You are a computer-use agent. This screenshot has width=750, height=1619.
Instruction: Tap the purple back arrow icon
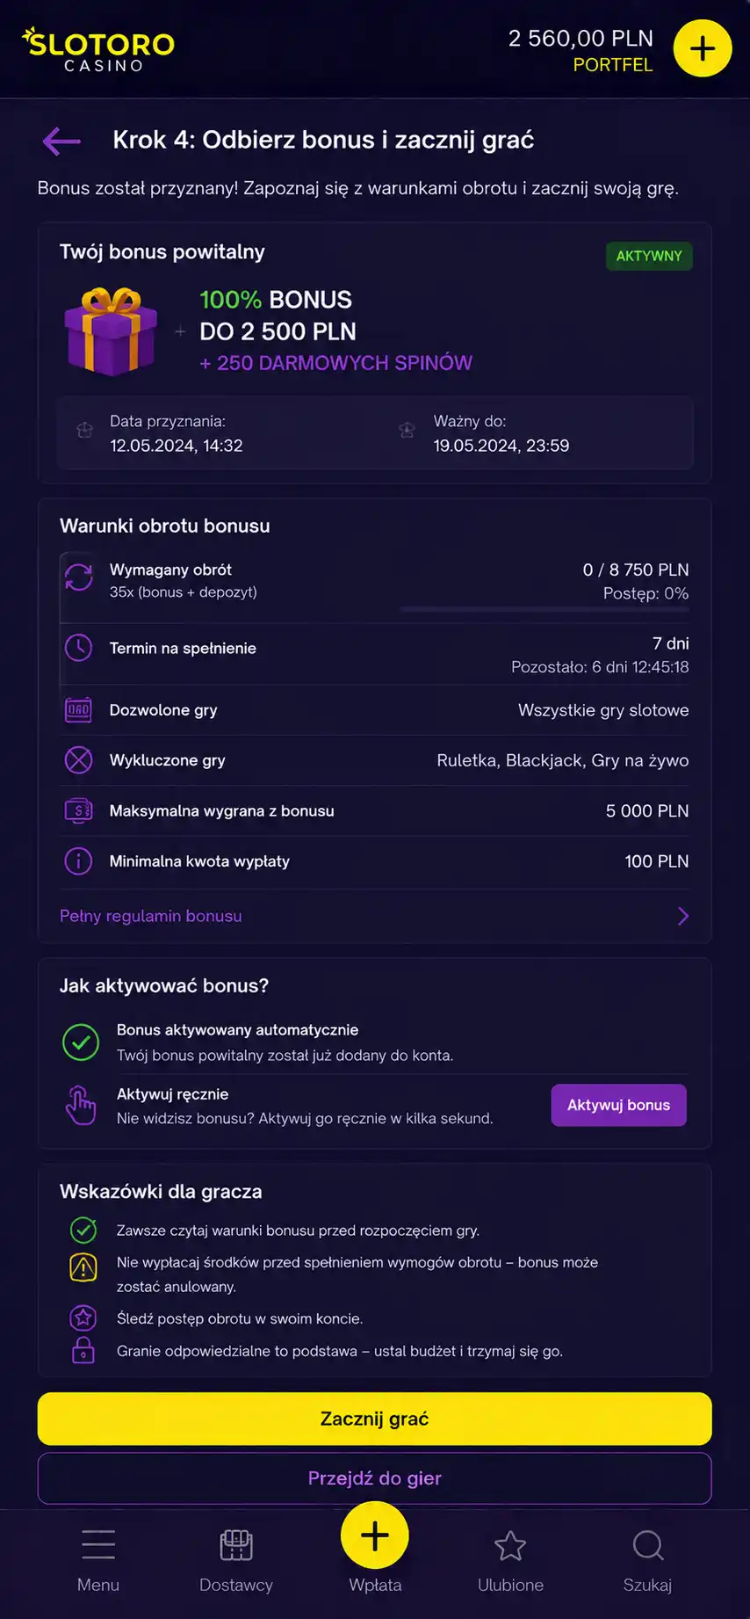61,141
